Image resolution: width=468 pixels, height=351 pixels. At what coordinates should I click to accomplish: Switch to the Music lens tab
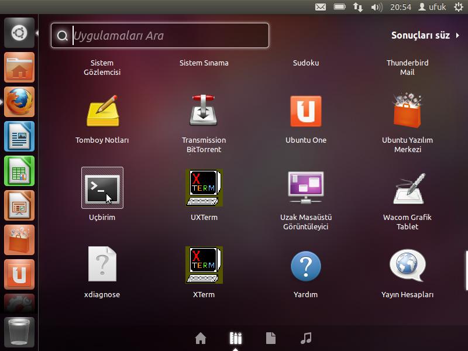(x=306, y=338)
